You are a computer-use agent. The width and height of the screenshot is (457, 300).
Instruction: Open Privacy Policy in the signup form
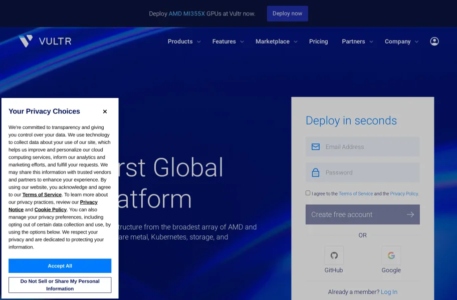(404, 193)
